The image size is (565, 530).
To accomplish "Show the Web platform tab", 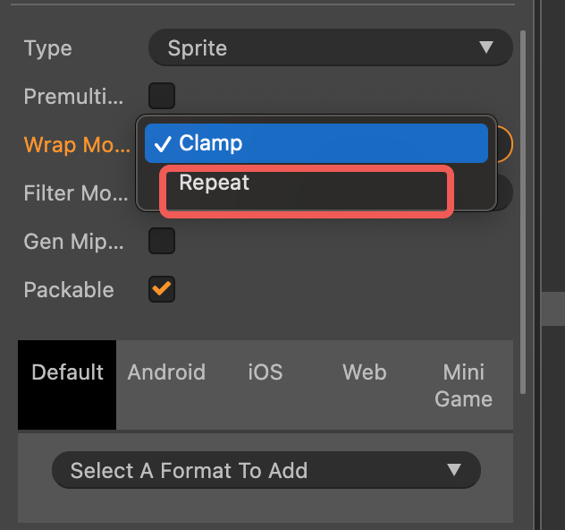I will tap(365, 372).
